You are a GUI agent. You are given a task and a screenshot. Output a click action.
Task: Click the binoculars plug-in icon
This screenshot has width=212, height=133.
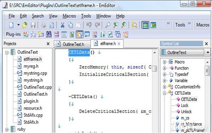point(49,34)
